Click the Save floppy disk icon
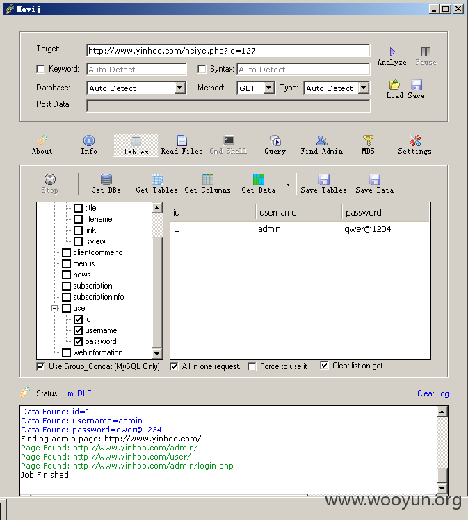Image resolution: width=468 pixels, height=520 pixels. [417, 85]
